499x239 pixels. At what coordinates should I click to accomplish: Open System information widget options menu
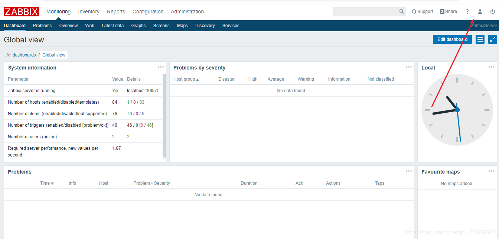160,67
